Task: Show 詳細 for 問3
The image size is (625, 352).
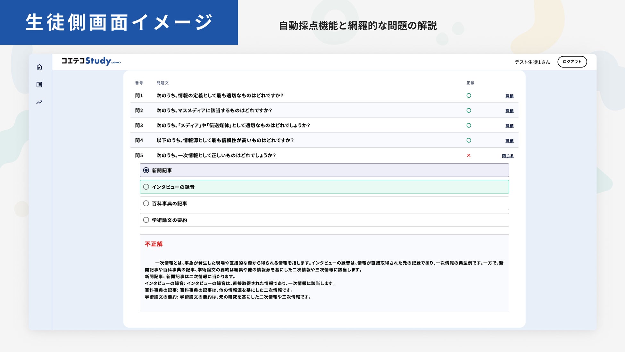Action: click(x=509, y=126)
